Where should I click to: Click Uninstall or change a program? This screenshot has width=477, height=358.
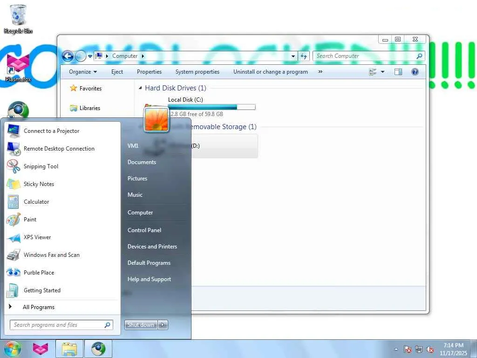271,72
